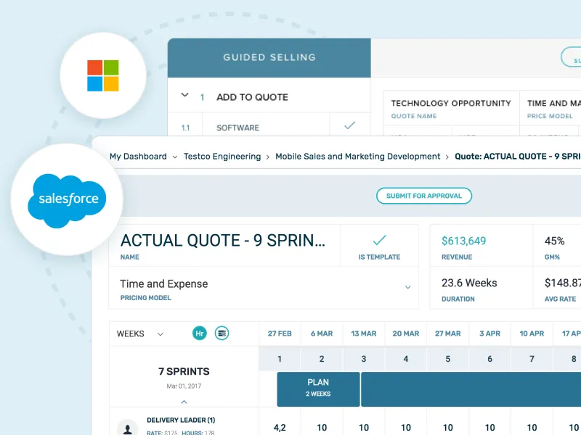Screen dimensions: 581x435
Task: Expand the Pricing Model dropdown
Action: pos(407,287)
